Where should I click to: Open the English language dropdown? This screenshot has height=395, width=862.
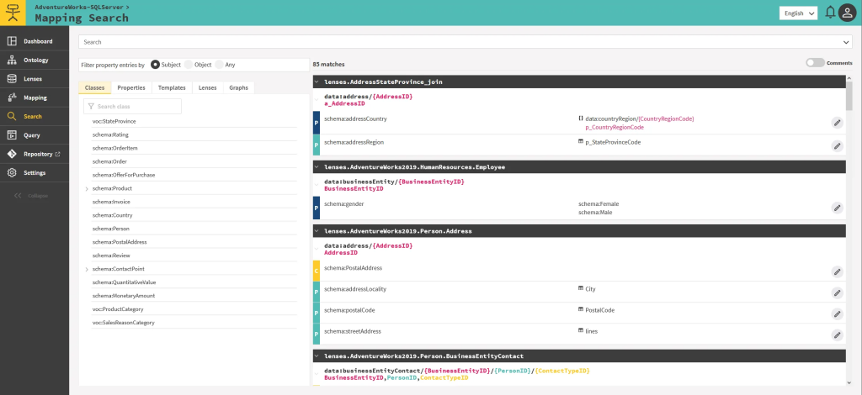tap(798, 13)
